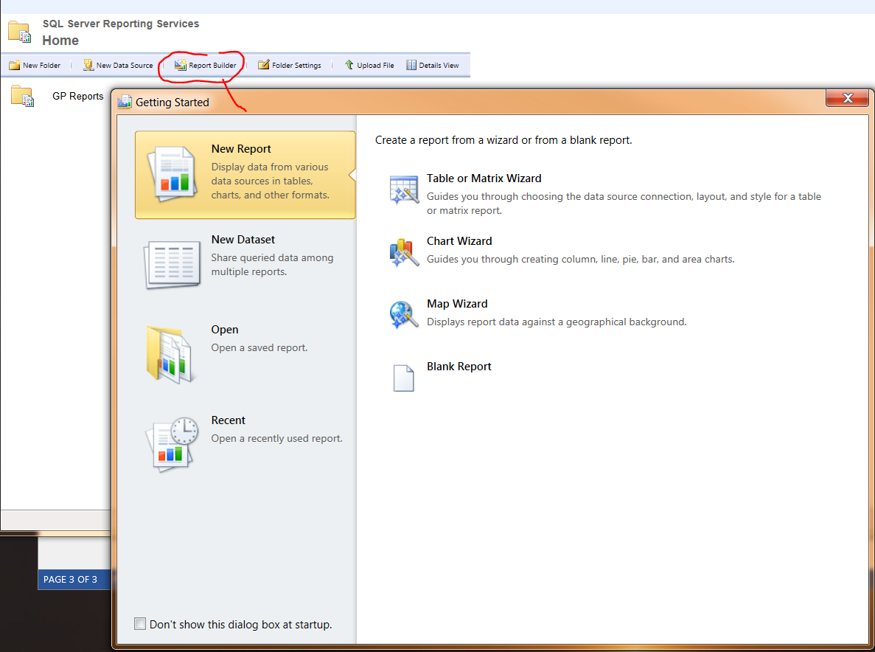Click the New Report chart document icon
Image resolution: width=875 pixels, height=652 pixels.
pos(172,174)
